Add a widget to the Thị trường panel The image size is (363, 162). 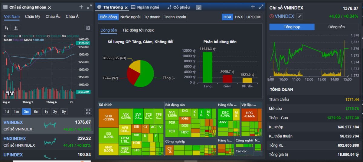(253, 7)
